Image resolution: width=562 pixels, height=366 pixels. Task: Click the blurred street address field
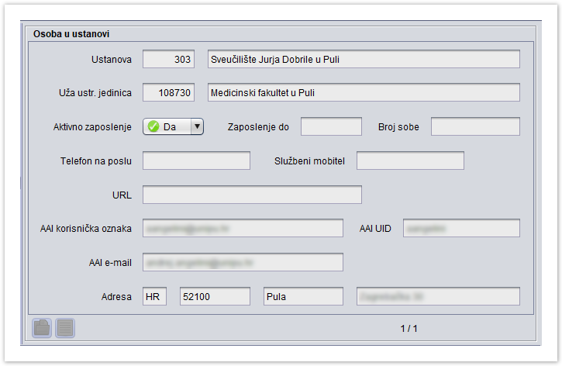tap(437, 297)
